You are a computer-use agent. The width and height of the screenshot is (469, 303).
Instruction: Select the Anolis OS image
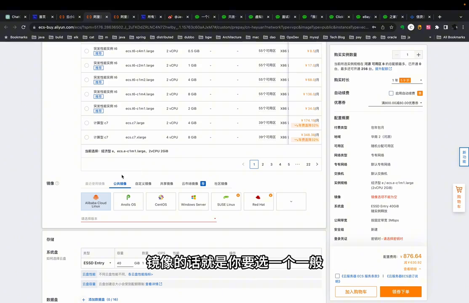point(128,201)
